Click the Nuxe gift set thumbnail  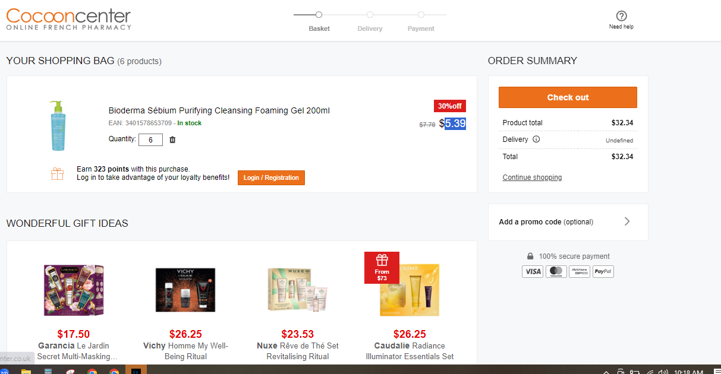tap(298, 290)
